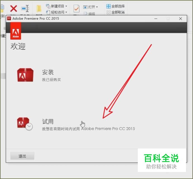Open the 打开 dropdown in Explorer ribbon

pyautogui.click(x=90, y=7)
